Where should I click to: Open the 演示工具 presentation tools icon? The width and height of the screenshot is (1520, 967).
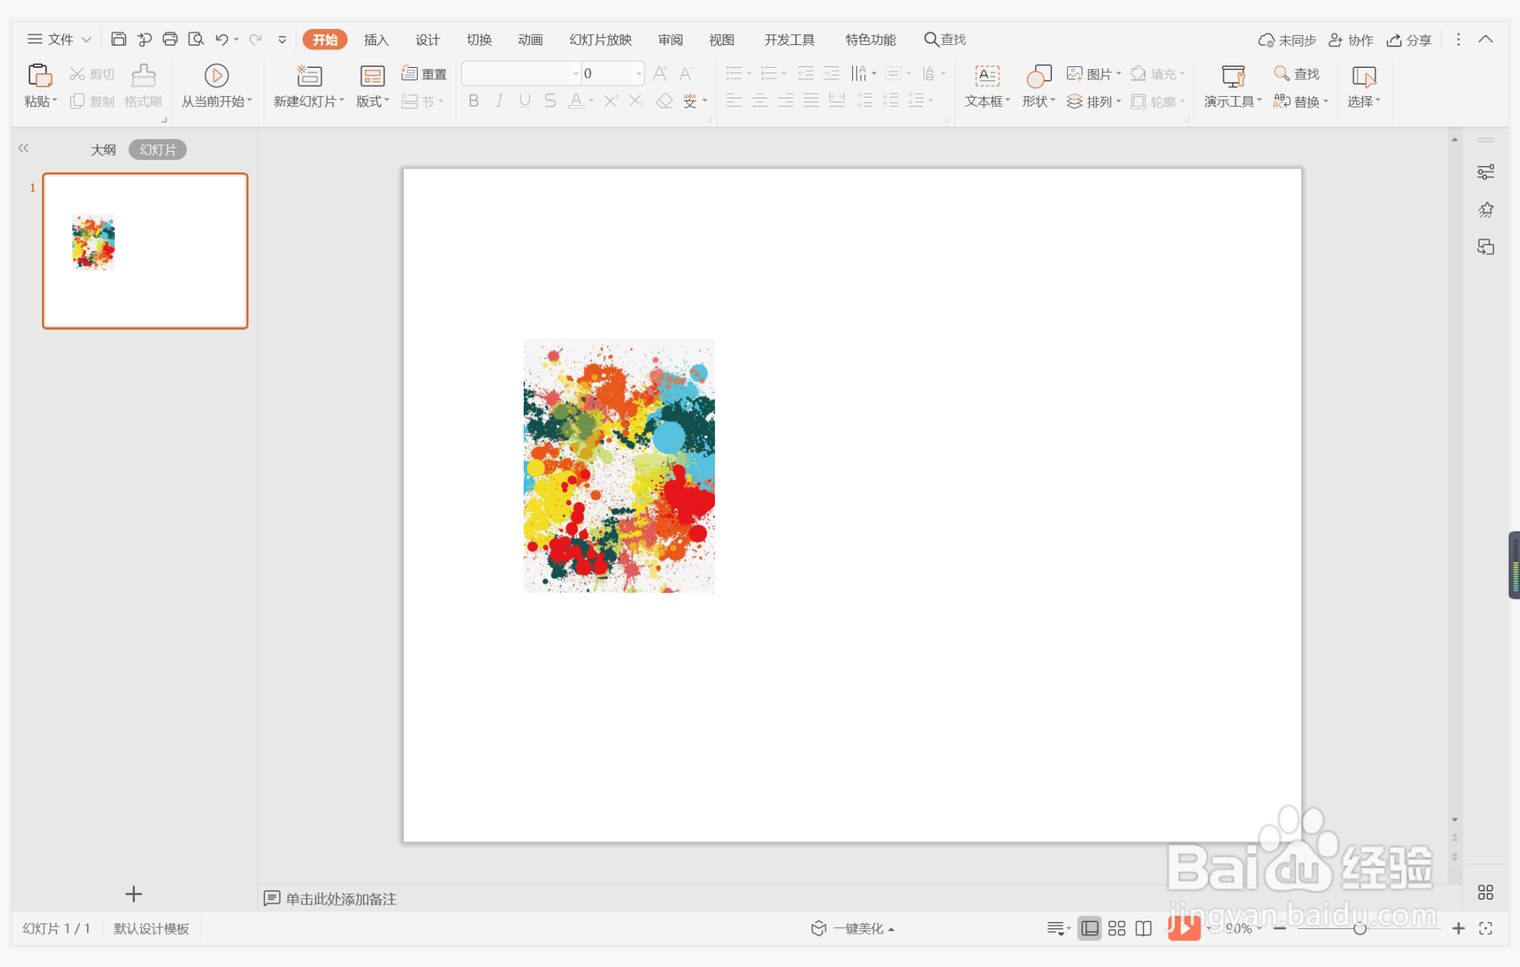(1233, 75)
